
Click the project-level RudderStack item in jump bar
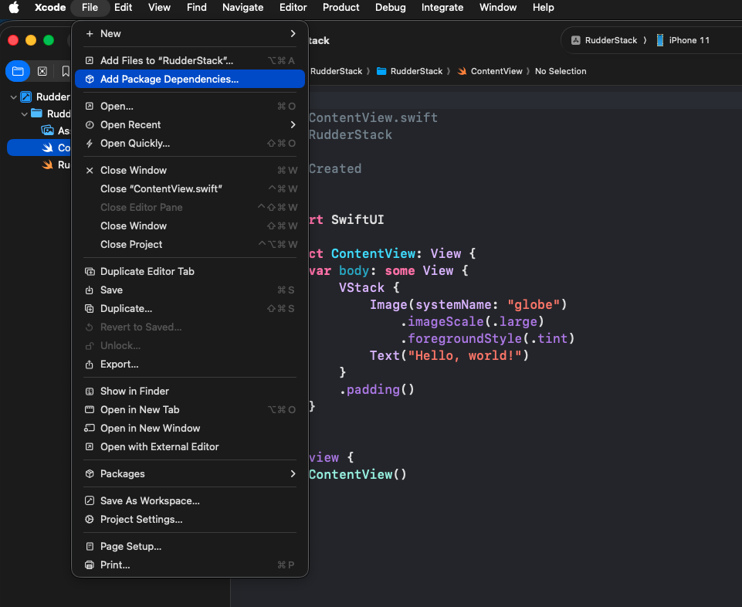click(336, 71)
